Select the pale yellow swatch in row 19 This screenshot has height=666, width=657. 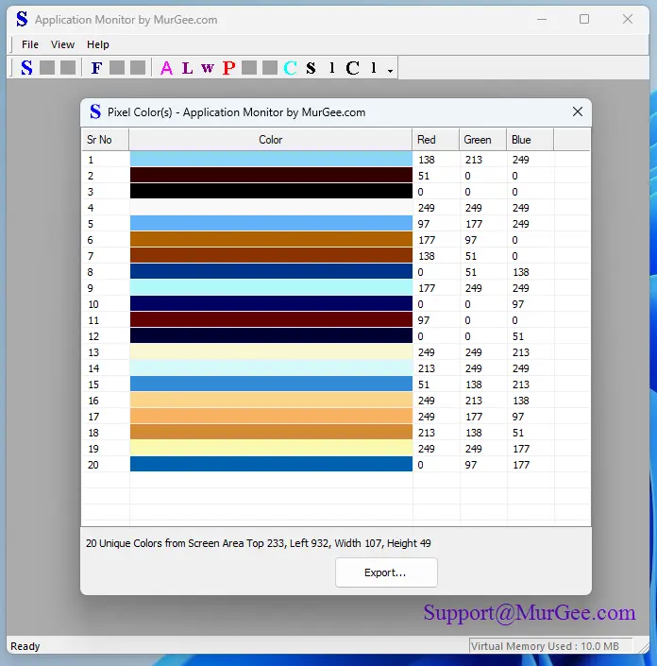pyautogui.click(x=271, y=449)
